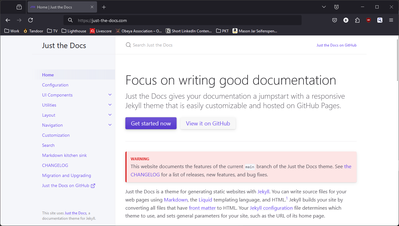The image size is (399, 226).
Task: Click the browser forward arrow
Action: (19, 20)
